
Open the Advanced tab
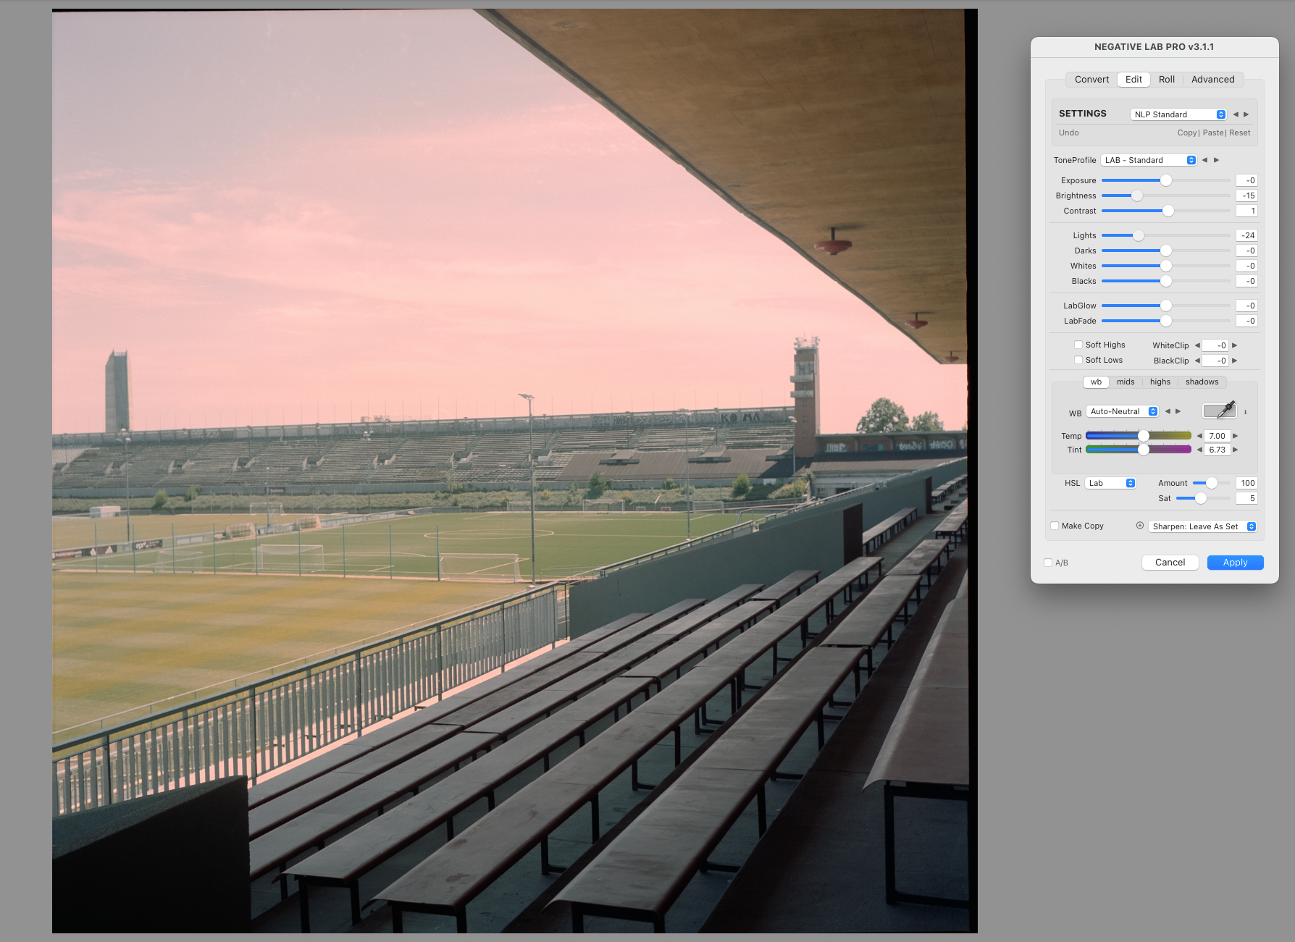(x=1213, y=80)
